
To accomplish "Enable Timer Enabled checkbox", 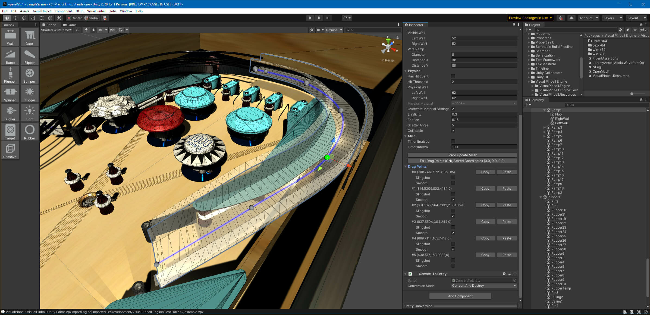I will point(453,142).
